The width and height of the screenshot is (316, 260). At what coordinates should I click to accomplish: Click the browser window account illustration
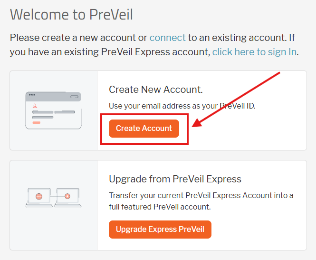point(53,110)
